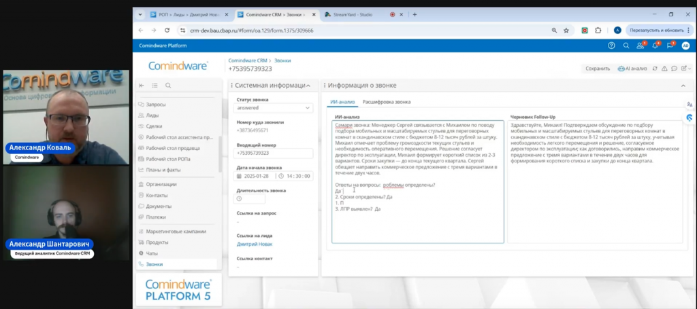This screenshot has width=697, height=309.
Task: Click the sidebar search magnifier icon
Action: (x=168, y=86)
